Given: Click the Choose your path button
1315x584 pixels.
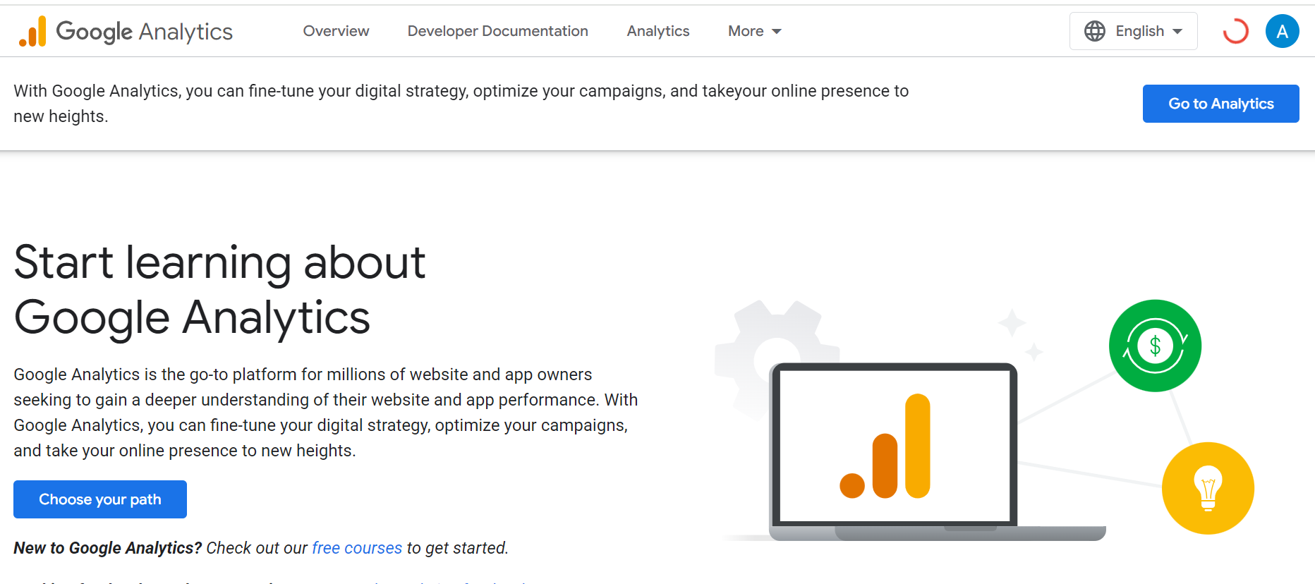Looking at the screenshot, I should pos(100,499).
